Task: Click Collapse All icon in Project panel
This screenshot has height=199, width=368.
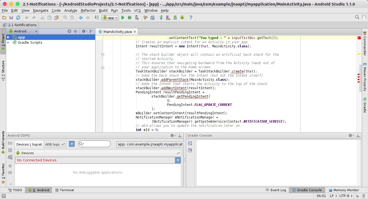Action: tap(75, 31)
